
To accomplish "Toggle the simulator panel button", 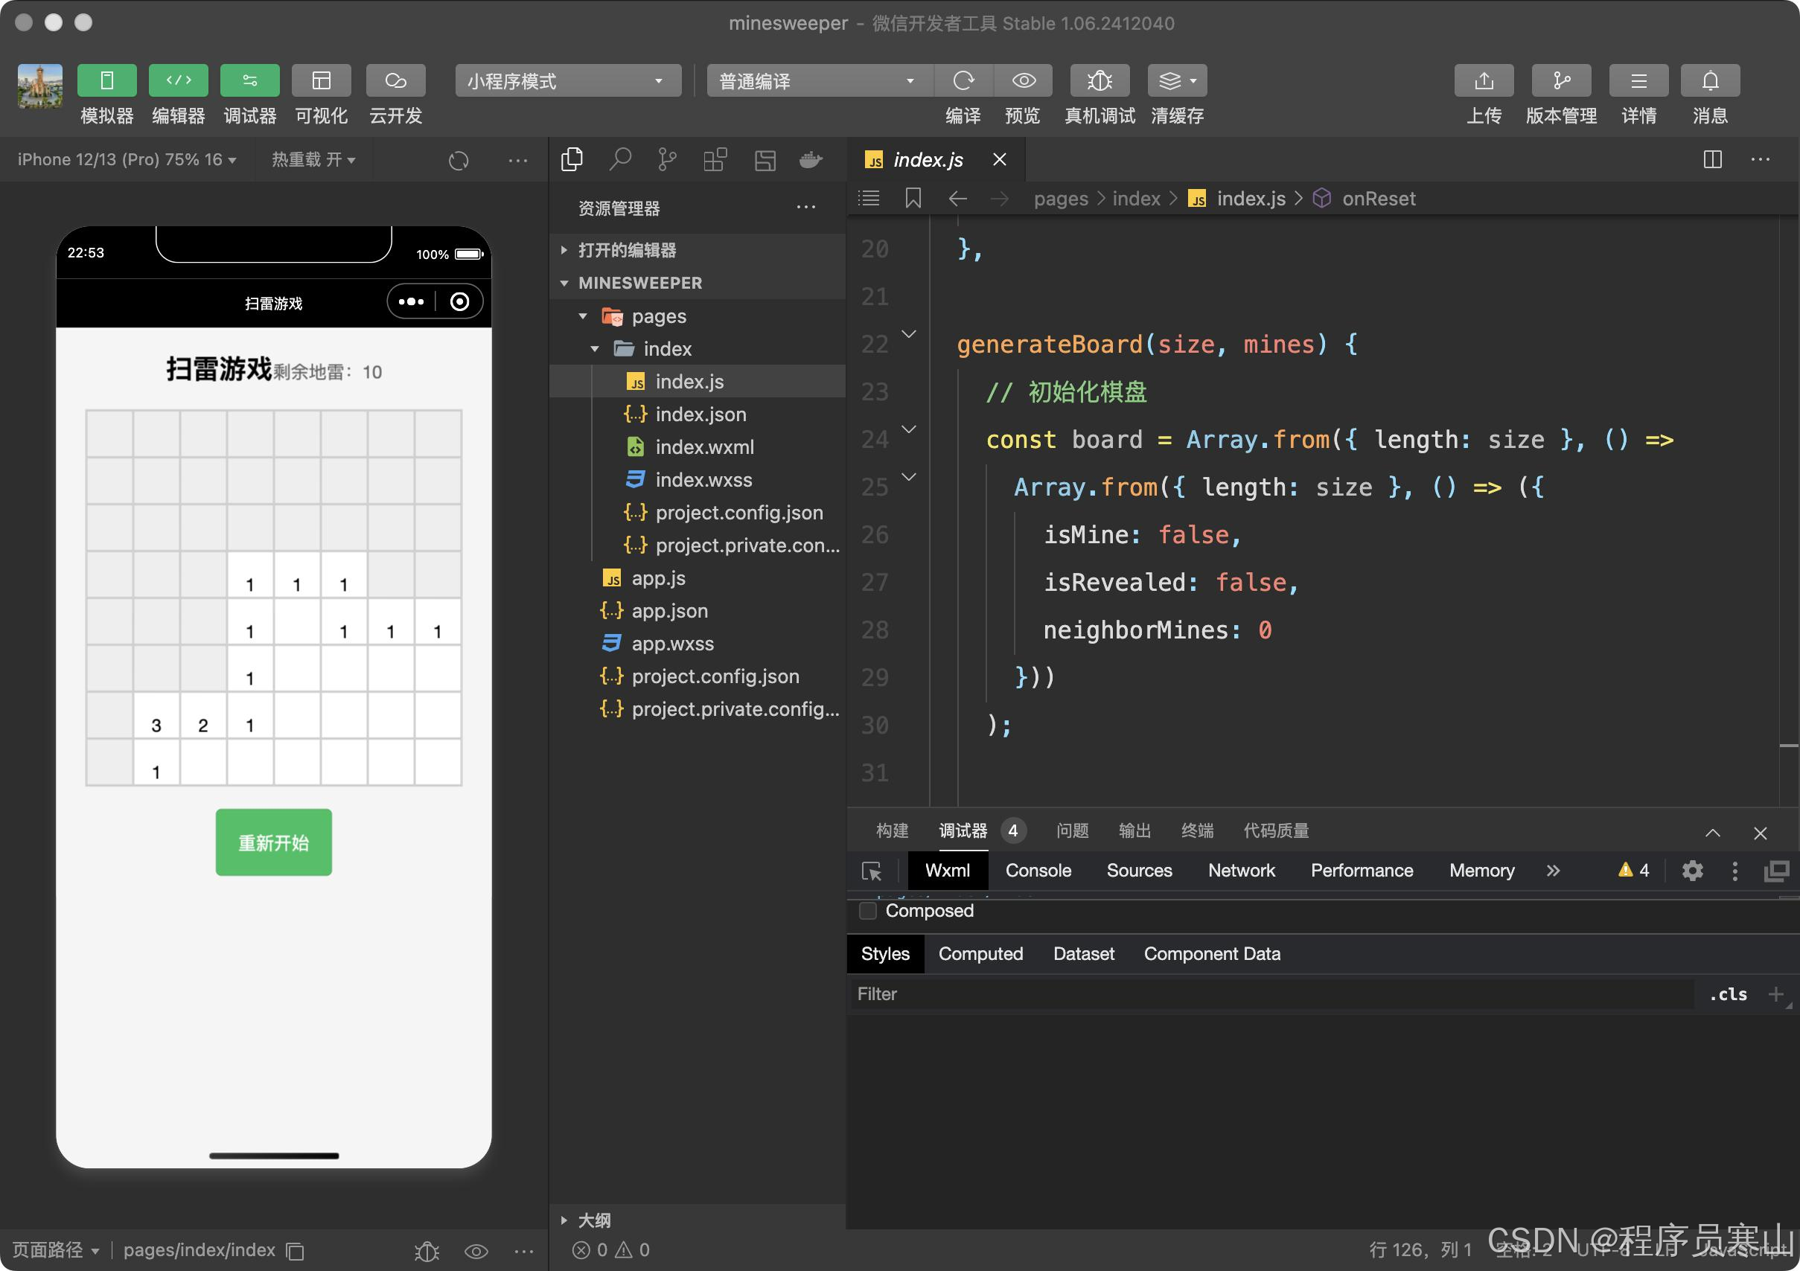I will click(106, 80).
